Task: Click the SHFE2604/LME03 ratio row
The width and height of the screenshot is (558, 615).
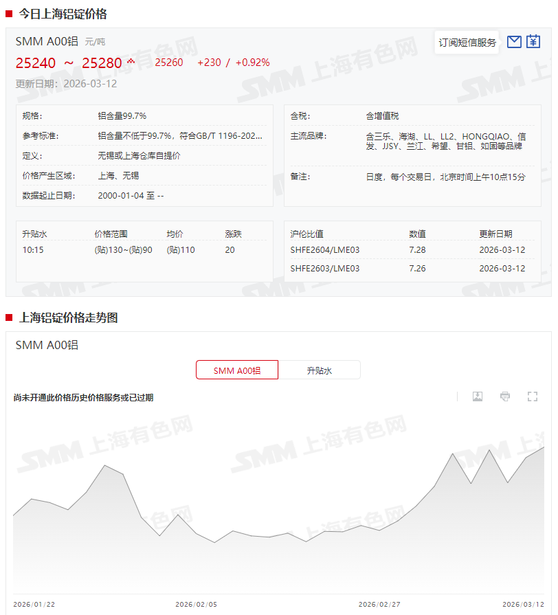Action: (412, 250)
